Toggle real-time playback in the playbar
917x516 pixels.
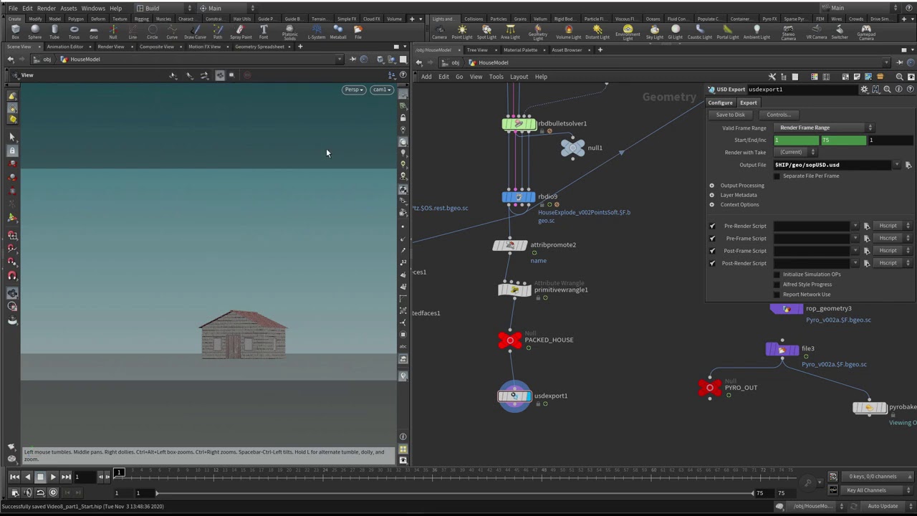(x=53, y=492)
